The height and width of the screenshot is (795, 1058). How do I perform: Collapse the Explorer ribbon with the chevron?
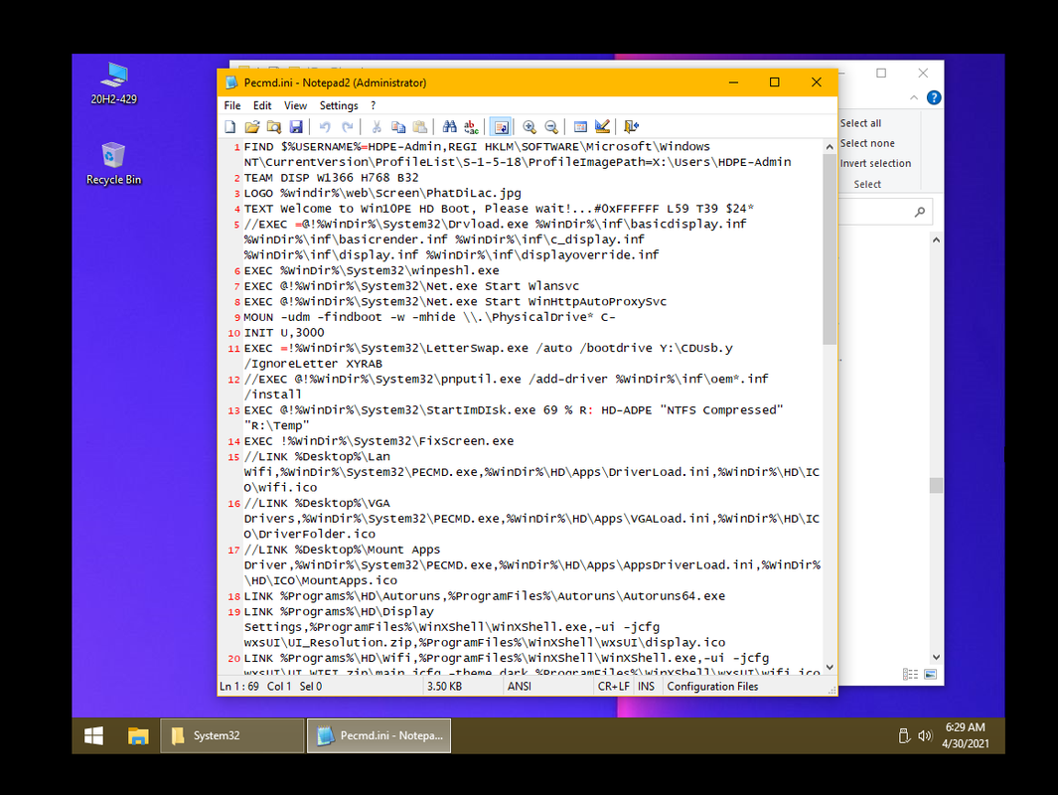914,97
